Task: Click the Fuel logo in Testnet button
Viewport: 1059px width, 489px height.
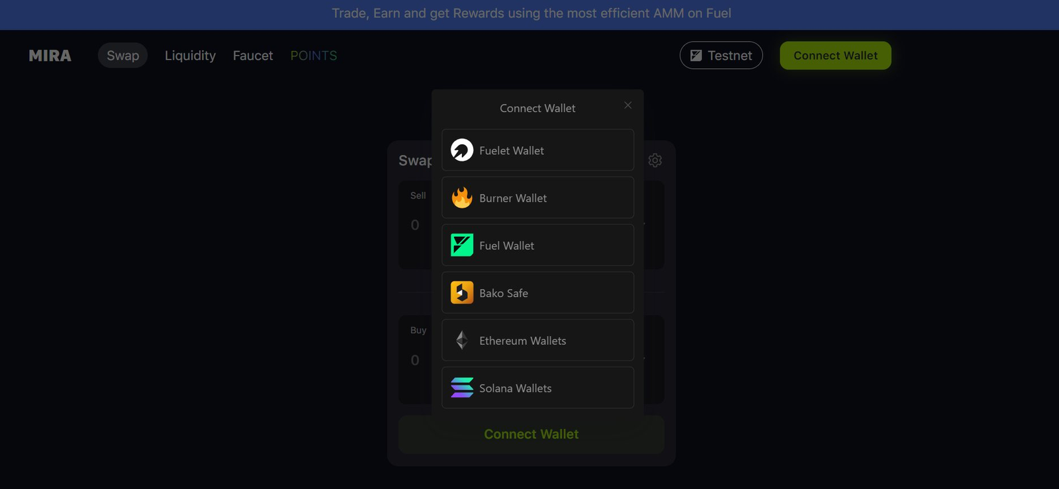Action: coord(696,56)
